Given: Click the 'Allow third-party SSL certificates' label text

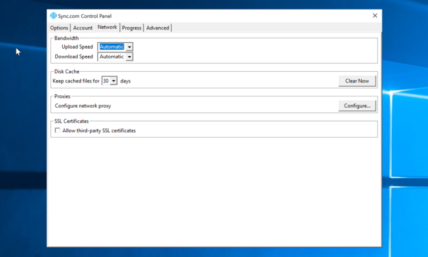Looking at the screenshot, I should click(99, 131).
